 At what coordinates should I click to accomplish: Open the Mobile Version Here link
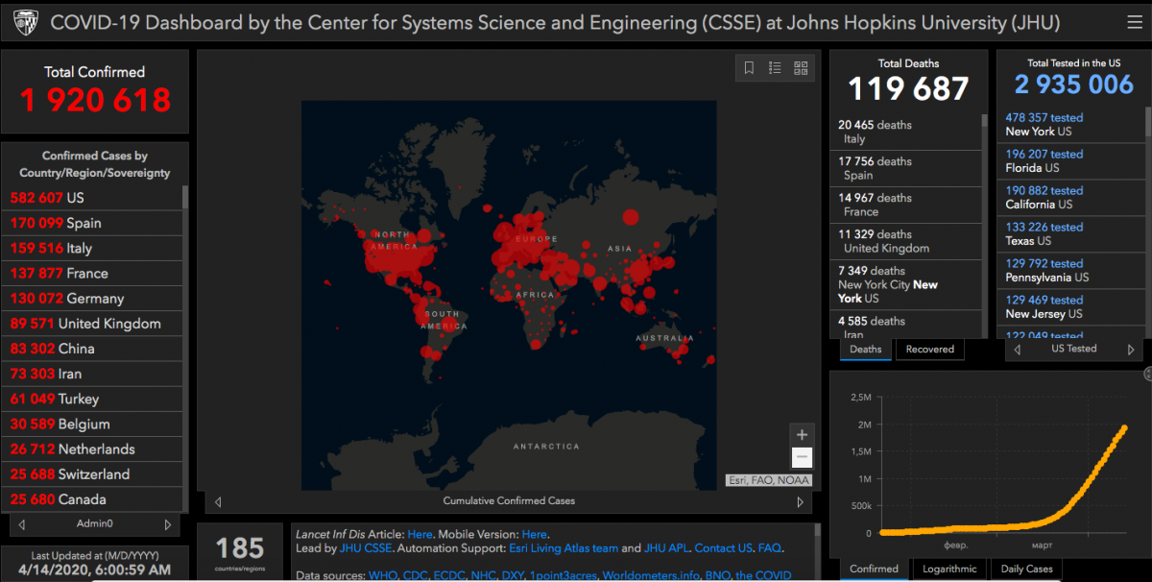coord(535,534)
